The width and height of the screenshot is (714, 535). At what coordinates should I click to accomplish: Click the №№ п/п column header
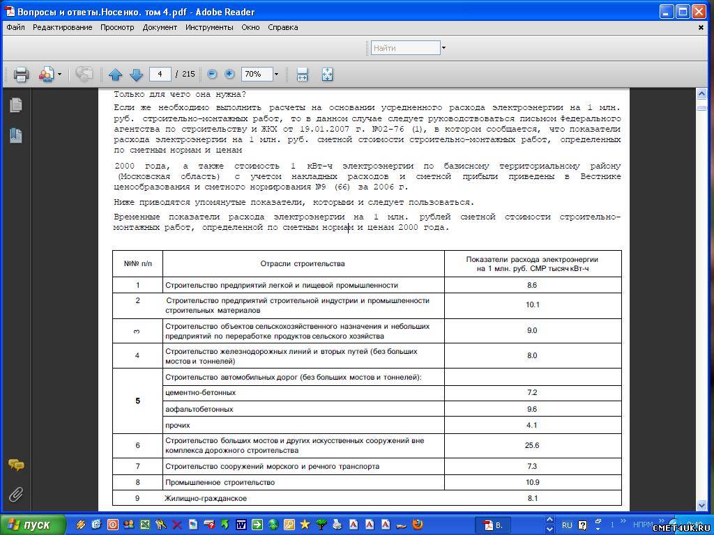pos(137,264)
